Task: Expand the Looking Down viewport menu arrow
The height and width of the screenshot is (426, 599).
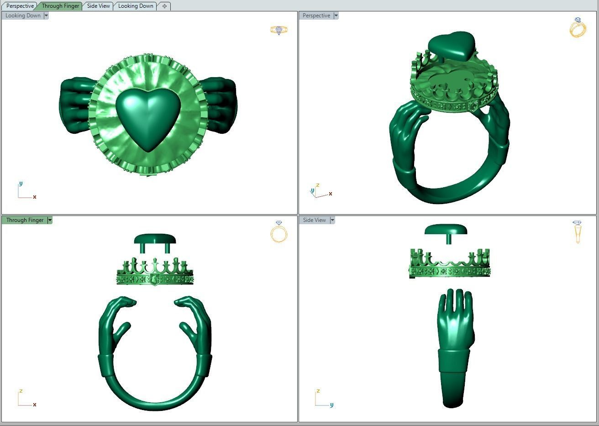Action: point(46,16)
